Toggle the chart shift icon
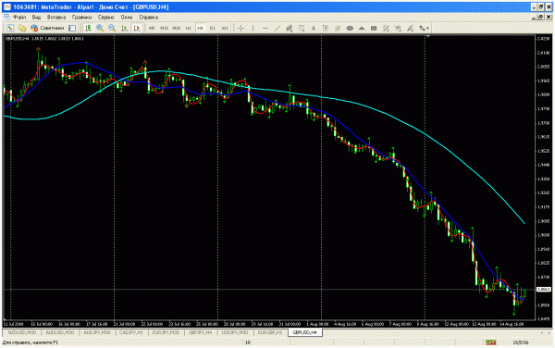 tap(137, 28)
